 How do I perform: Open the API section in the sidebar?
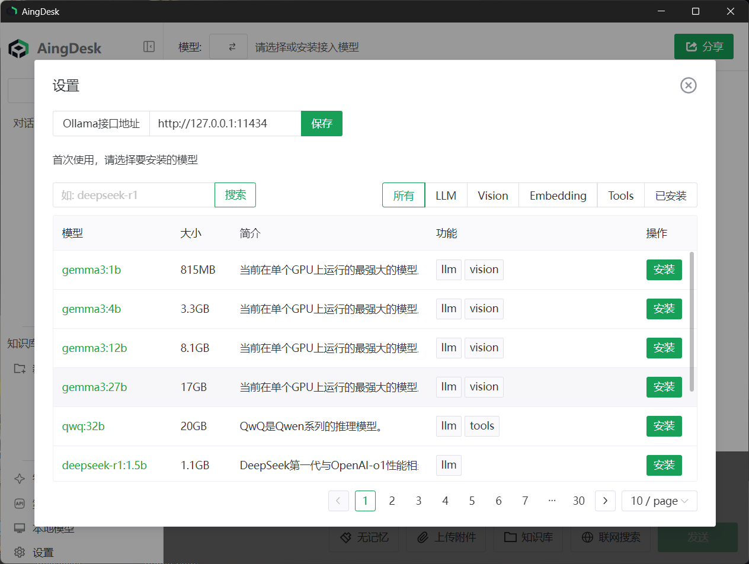point(18,504)
